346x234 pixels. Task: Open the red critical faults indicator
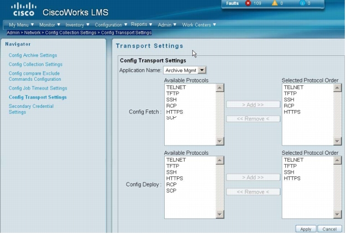[248, 3]
